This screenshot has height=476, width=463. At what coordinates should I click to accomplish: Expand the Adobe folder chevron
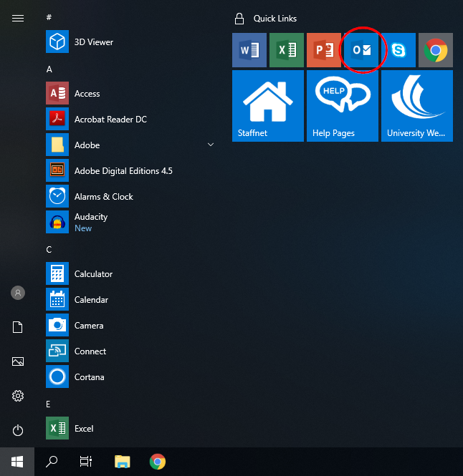point(211,145)
